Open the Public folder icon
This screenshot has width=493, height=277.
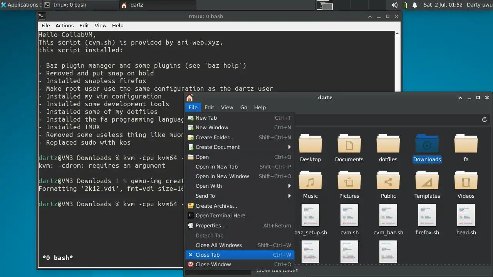(x=388, y=180)
